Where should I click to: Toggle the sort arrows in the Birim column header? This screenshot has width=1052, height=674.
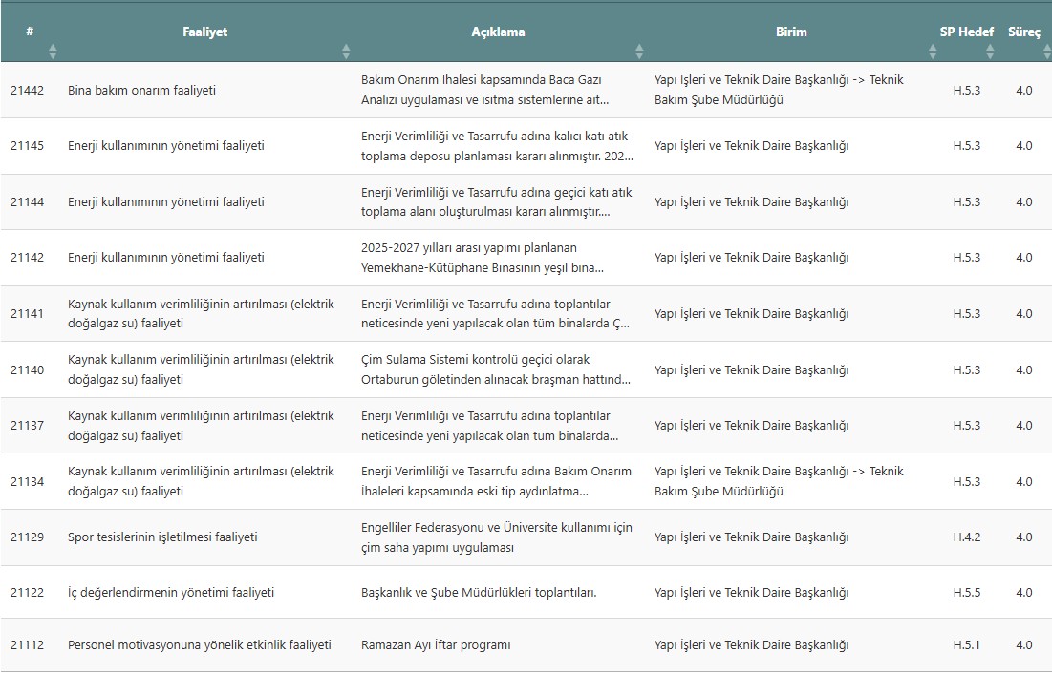(x=931, y=52)
